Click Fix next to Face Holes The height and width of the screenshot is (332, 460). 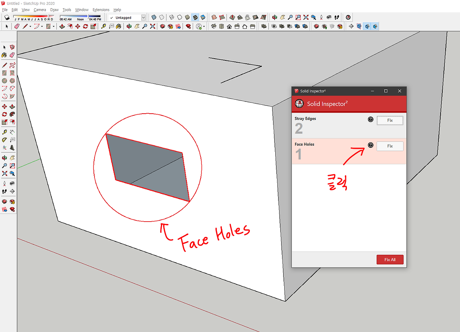click(390, 146)
